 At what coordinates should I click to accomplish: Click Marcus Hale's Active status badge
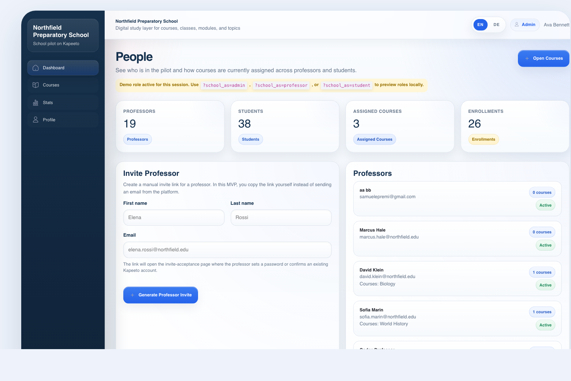pos(545,245)
